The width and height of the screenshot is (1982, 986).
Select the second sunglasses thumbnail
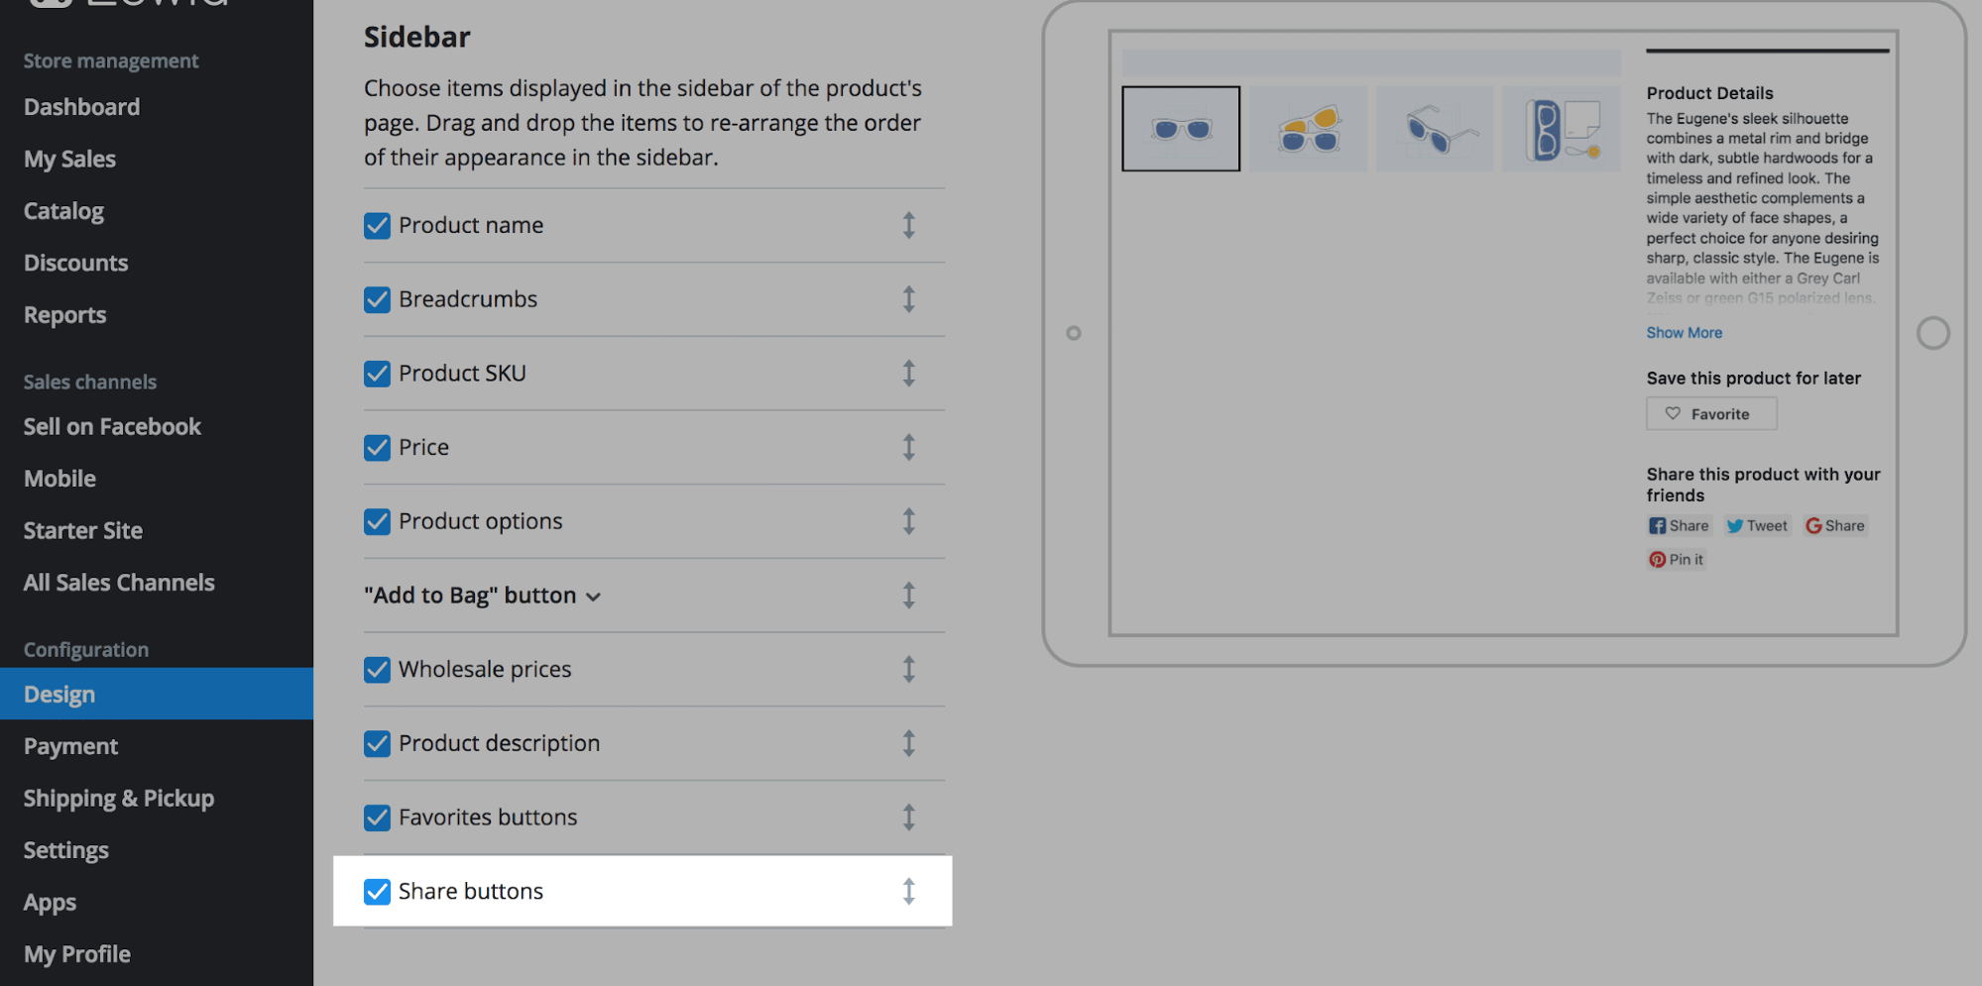1308,129
